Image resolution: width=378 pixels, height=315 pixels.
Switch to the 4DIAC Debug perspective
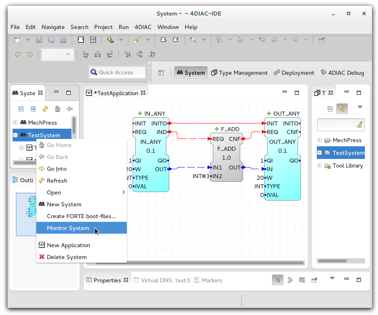click(342, 73)
